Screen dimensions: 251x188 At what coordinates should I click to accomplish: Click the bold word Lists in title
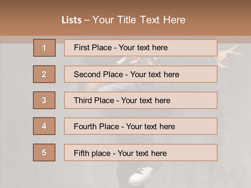pyautogui.click(x=71, y=20)
